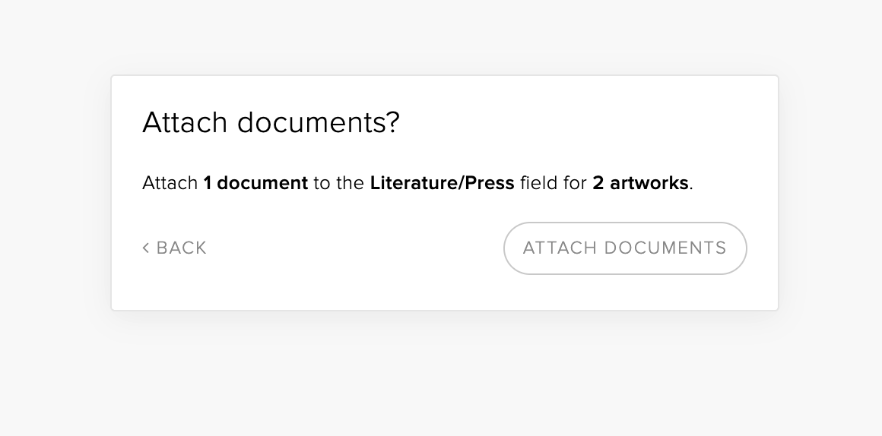This screenshot has height=436, width=882.
Task: Click "field for" in the confirmation sentence
Action: coord(553,183)
